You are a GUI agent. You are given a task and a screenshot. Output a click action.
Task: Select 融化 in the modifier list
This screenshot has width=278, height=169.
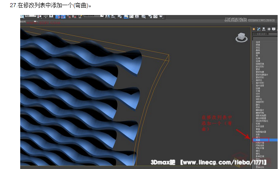[258, 105]
